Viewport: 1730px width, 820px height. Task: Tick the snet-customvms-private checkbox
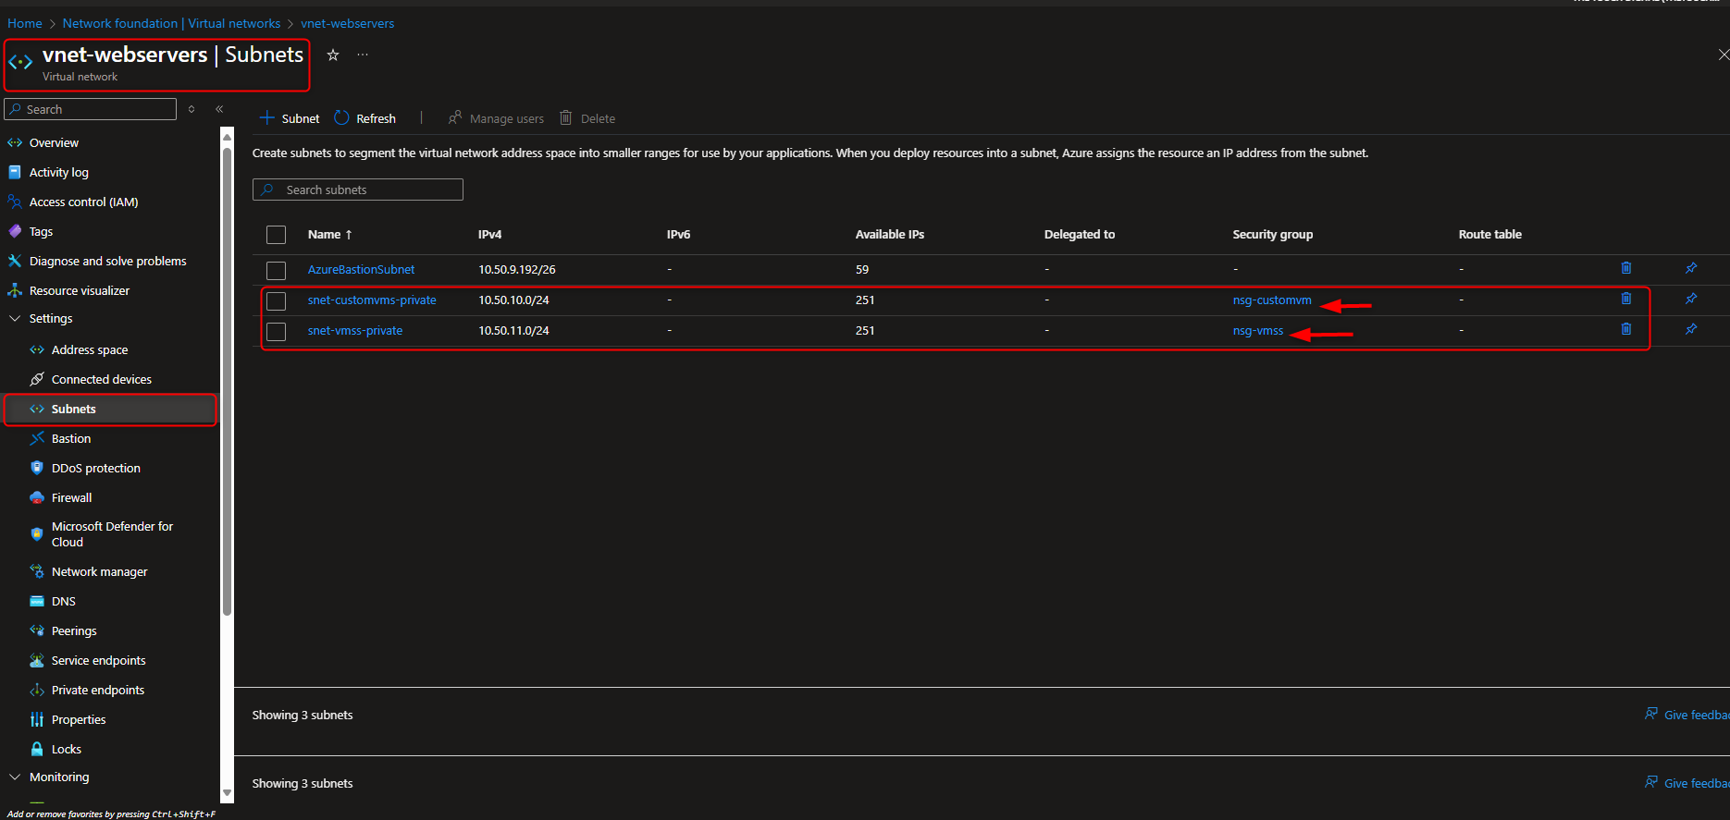tap(276, 300)
